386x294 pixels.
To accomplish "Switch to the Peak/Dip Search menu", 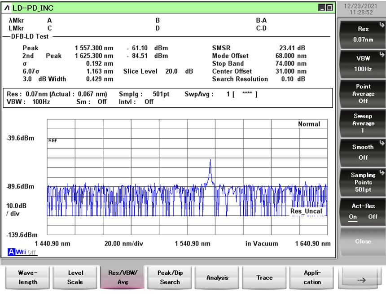I will (x=170, y=277).
